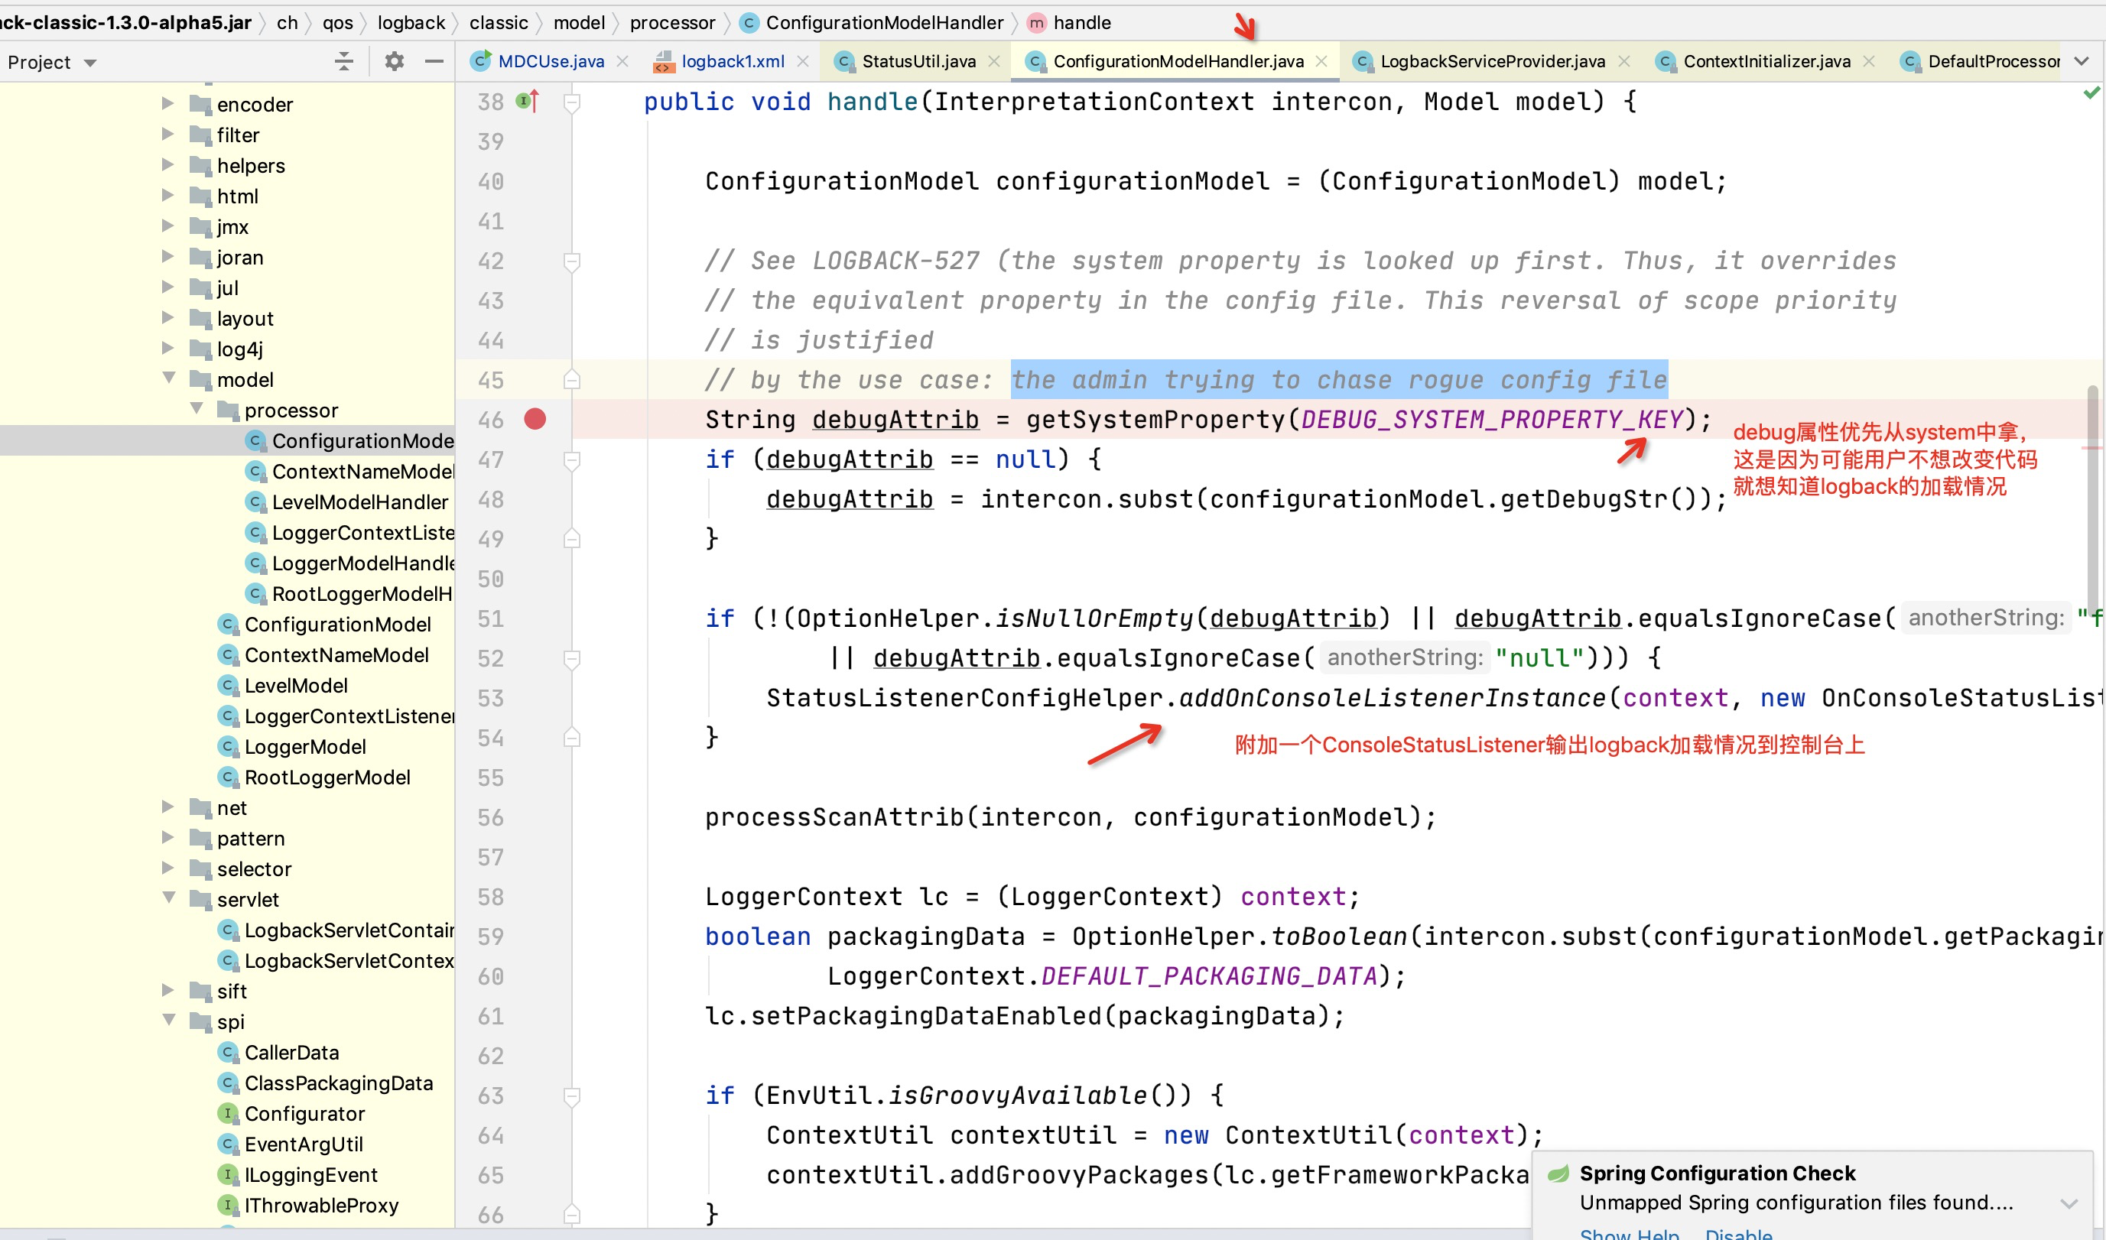Toggle the comment fold marker at line 42
The image size is (2106, 1240).
(573, 261)
